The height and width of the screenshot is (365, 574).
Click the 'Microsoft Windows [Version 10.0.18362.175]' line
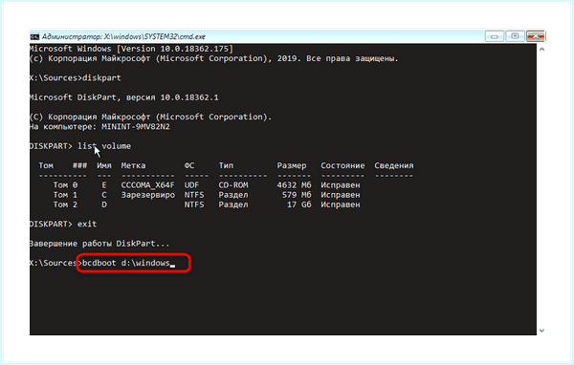tap(131, 49)
